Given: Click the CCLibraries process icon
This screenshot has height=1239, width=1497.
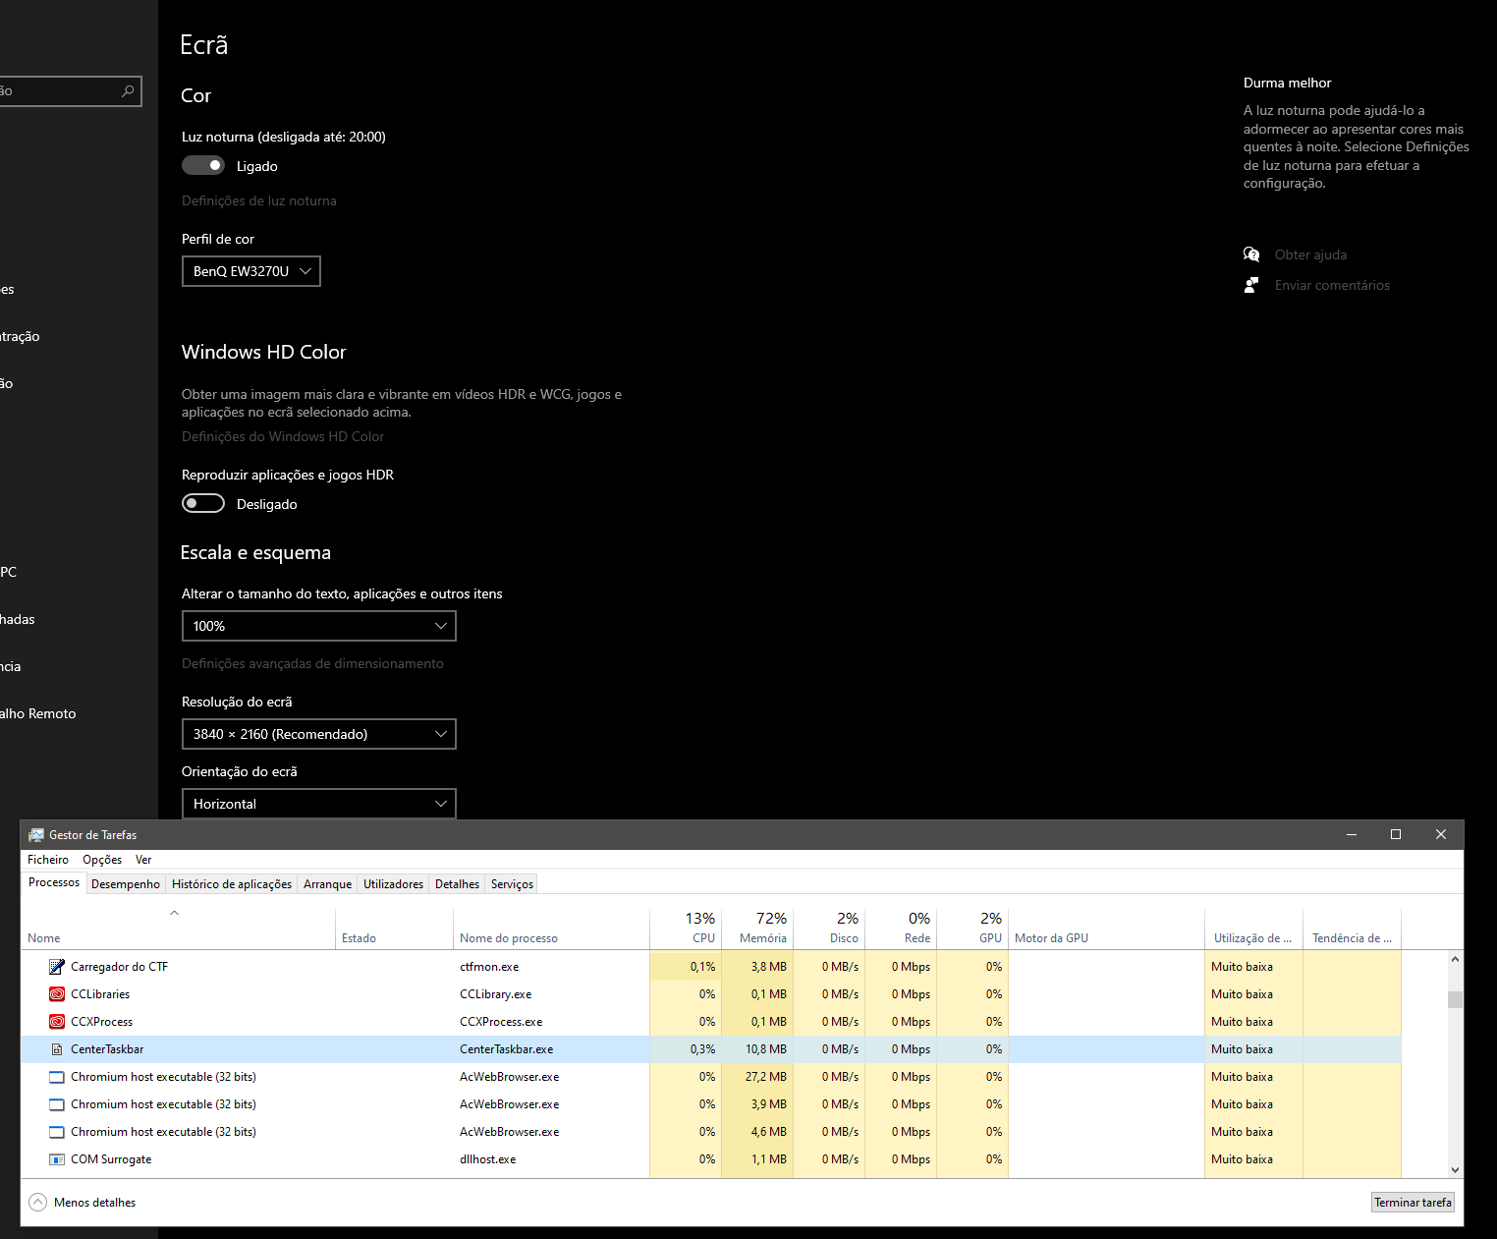Looking at the screenshot, I should tap(56, 993).
